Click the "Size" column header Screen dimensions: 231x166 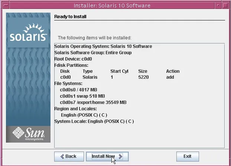pos(143,71)
